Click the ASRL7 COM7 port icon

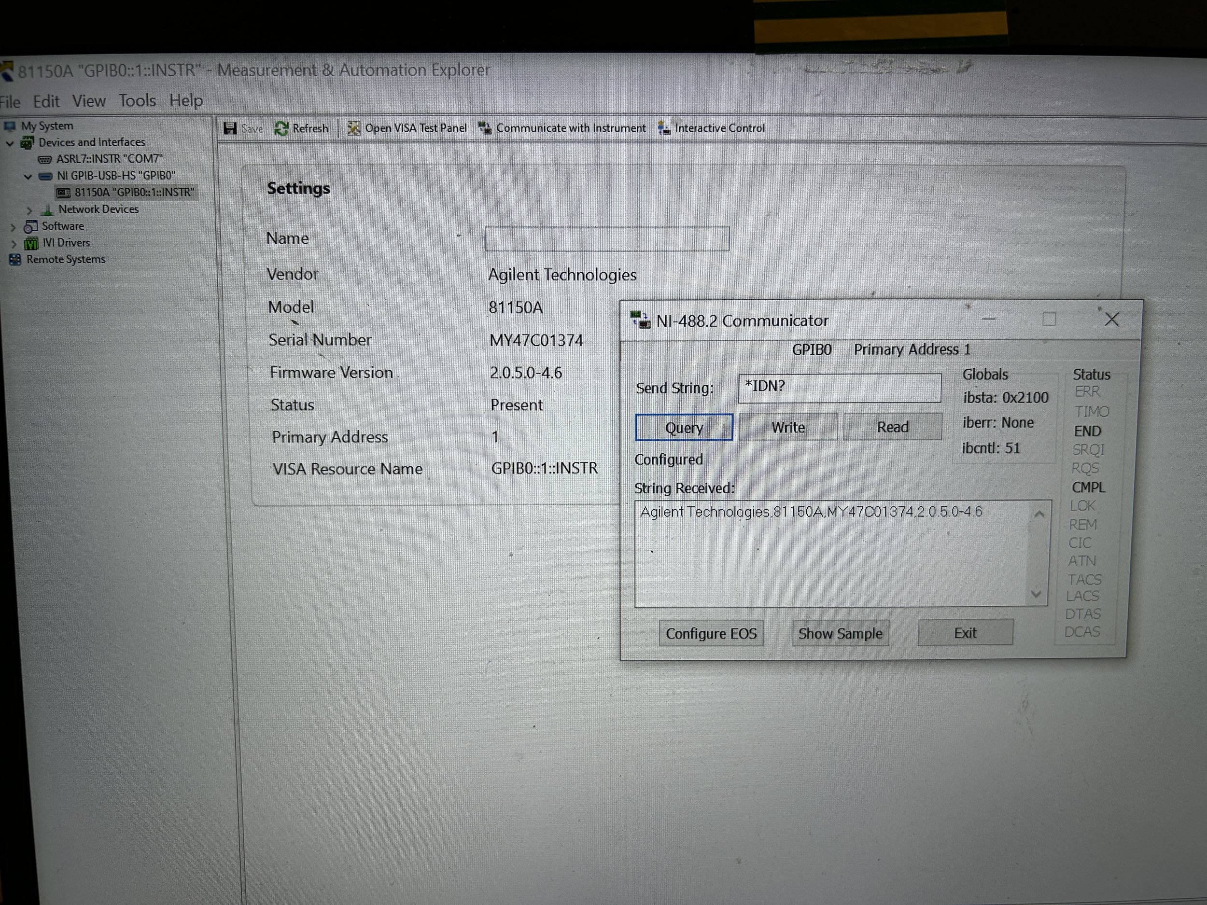tap(45, 159)
